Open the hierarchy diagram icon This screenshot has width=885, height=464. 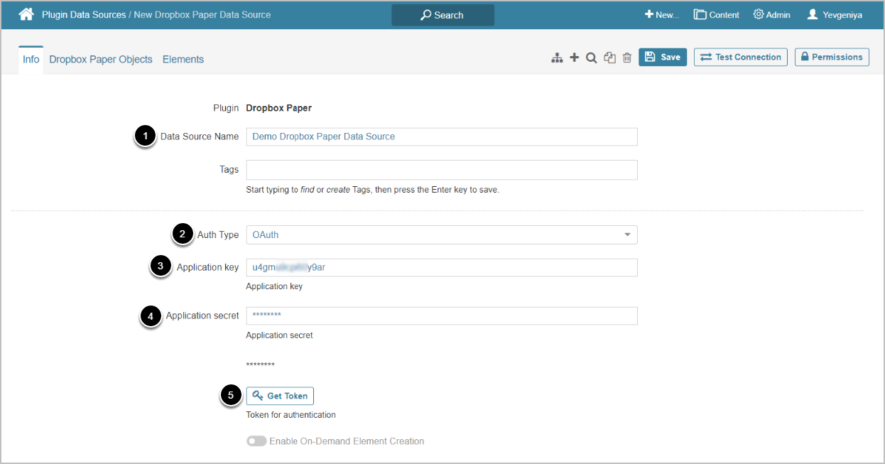(557, 58)
